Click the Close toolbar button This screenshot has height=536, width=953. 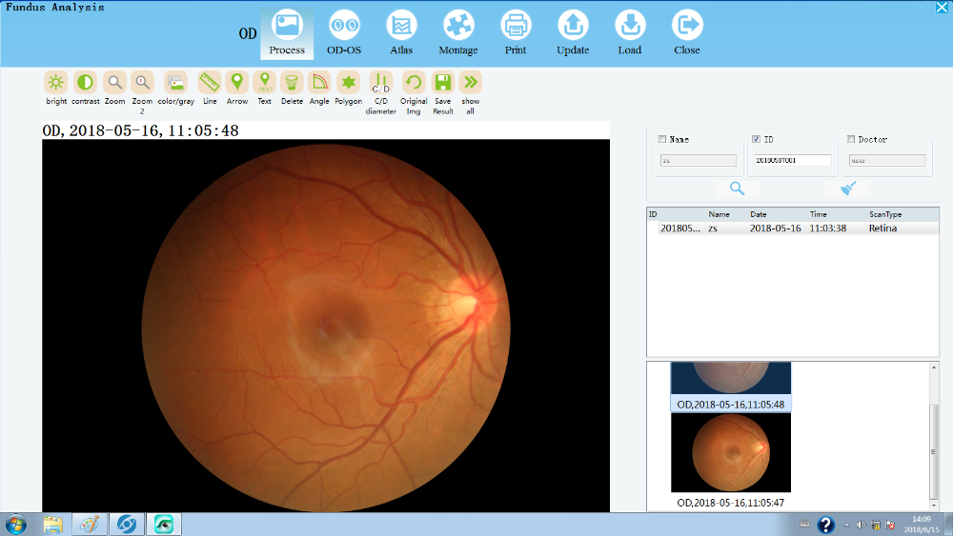click(x=687, y=33)
